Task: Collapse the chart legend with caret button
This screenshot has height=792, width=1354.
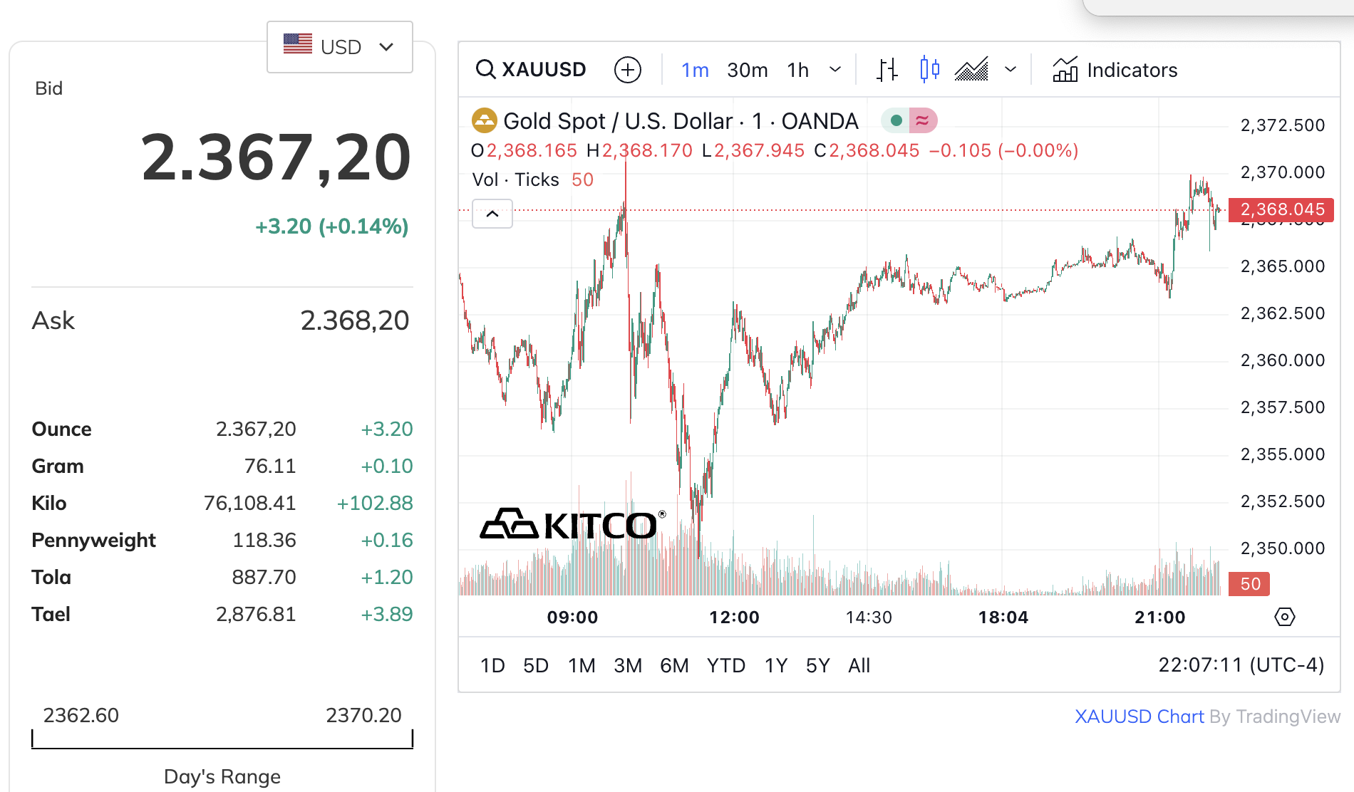Action: [492, 214]
